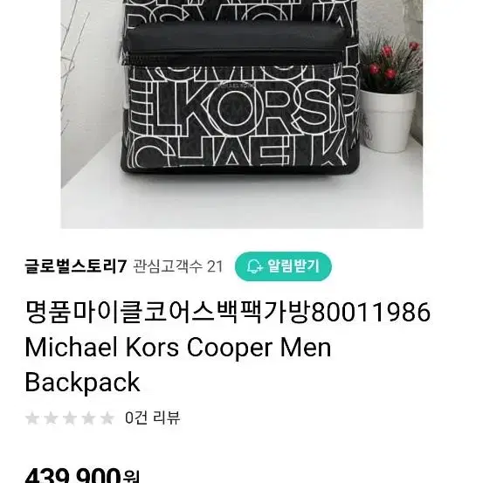The width and height of the screenshot is (483, 483).
Task: Click the first review star
Action: click(x=32, y=418)
